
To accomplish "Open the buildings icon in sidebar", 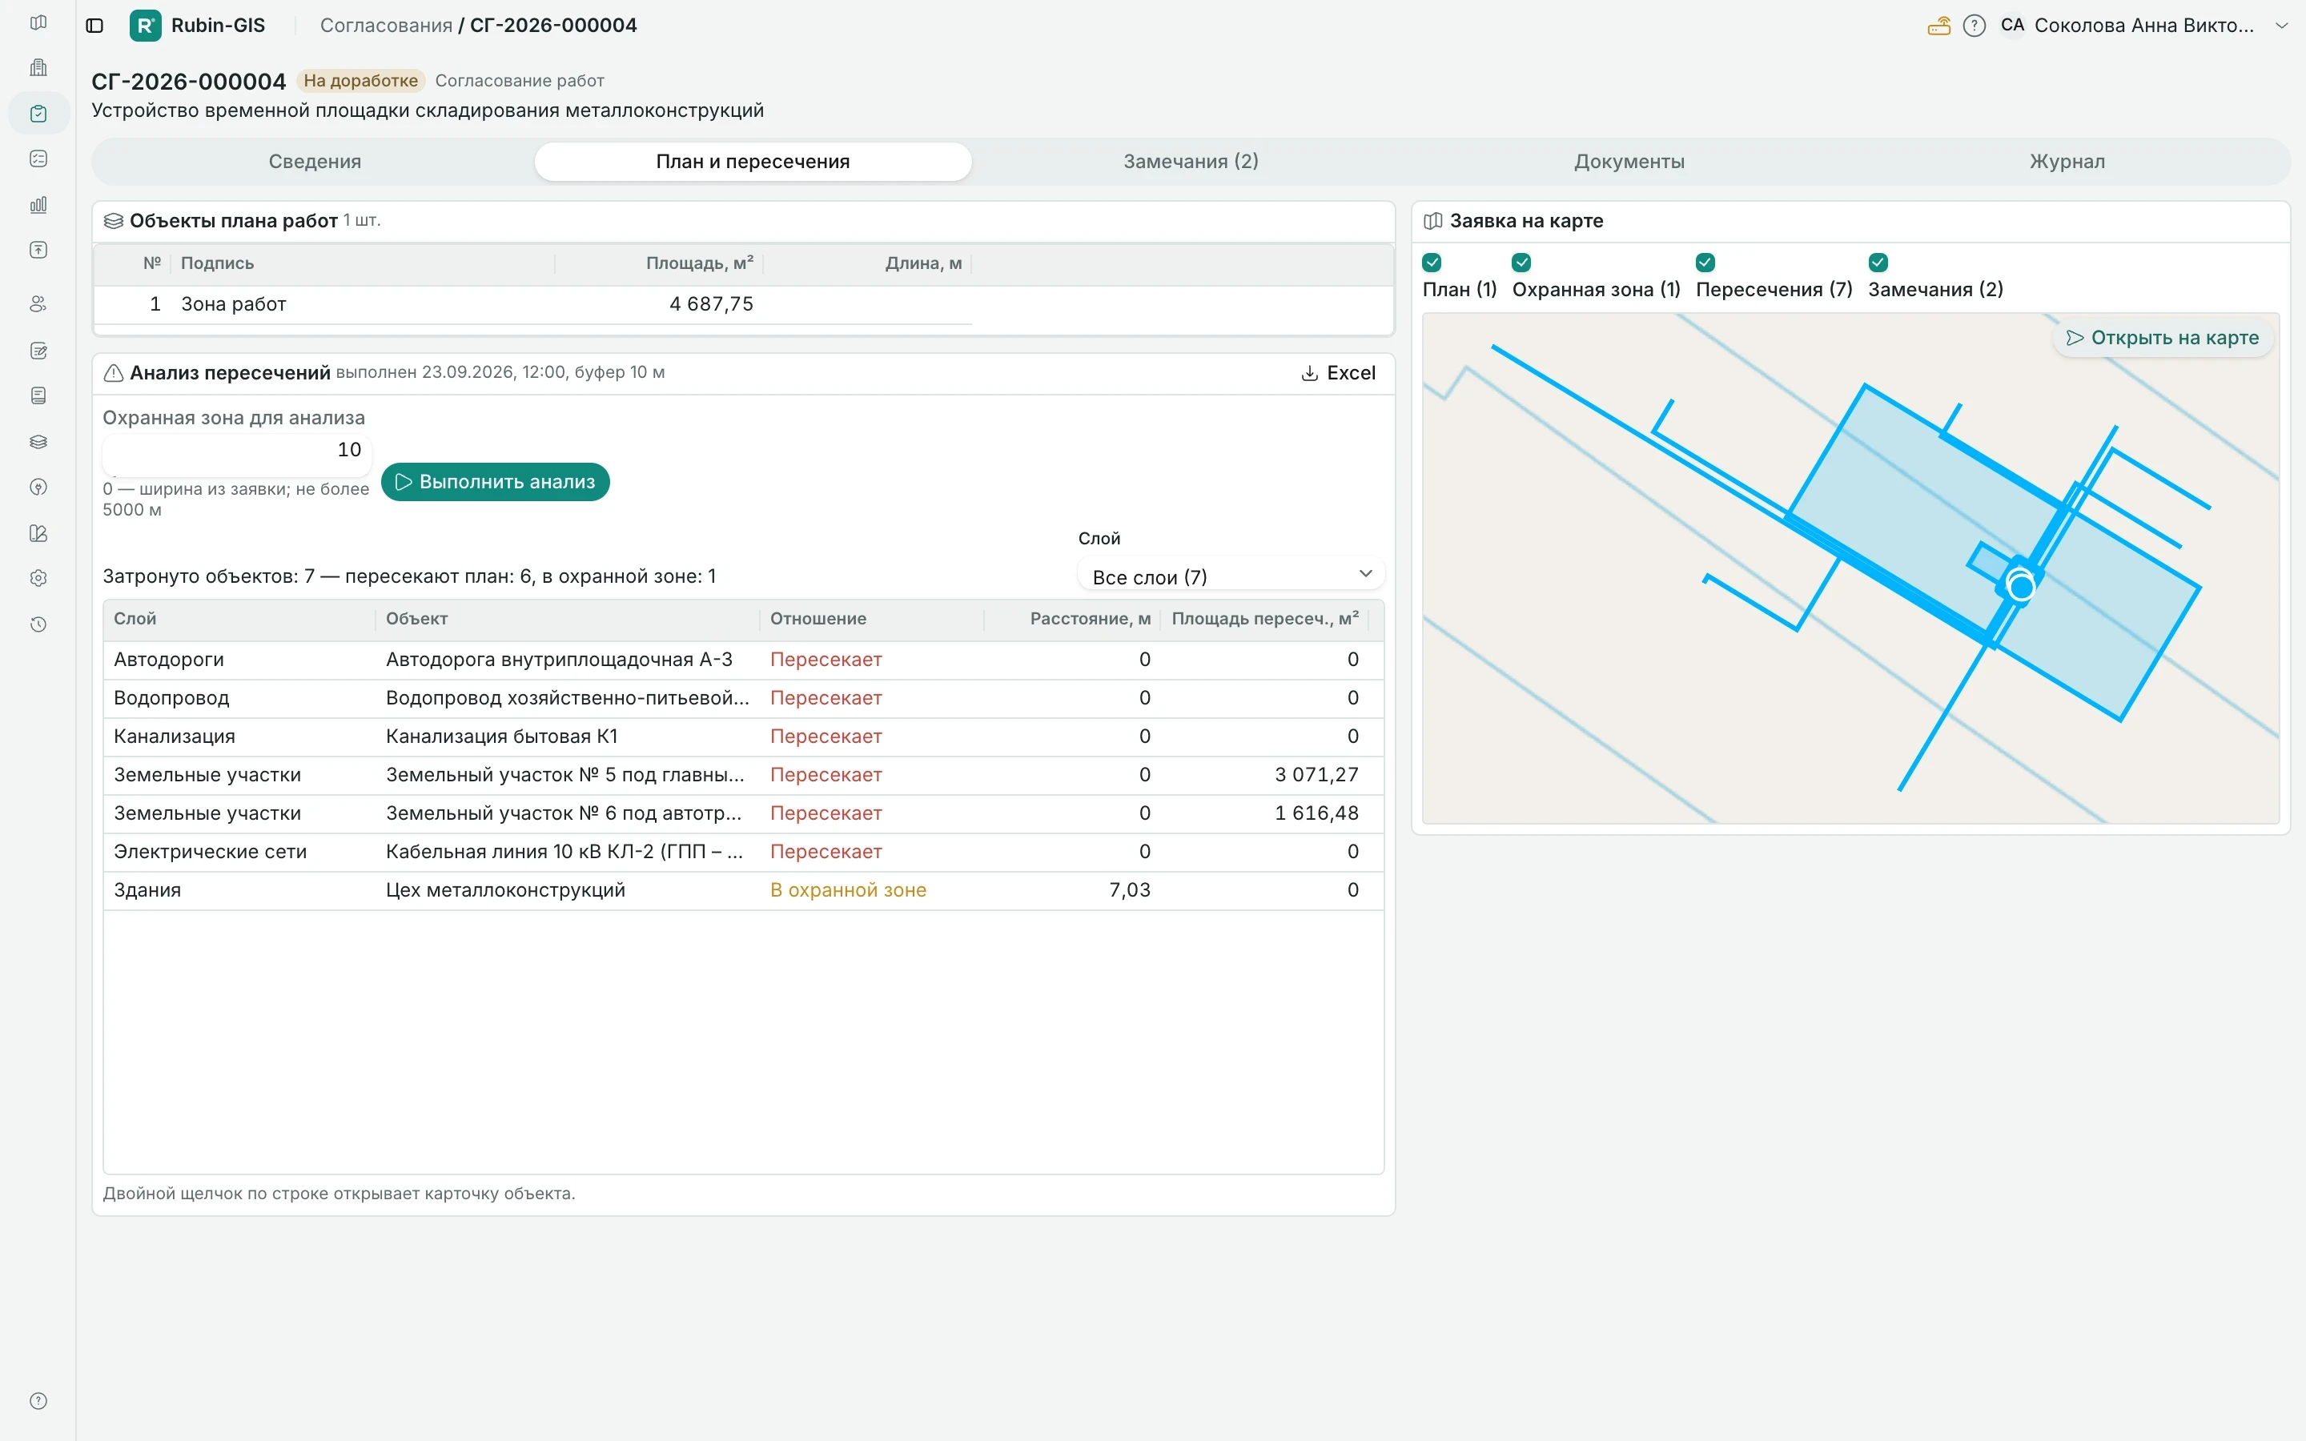I will 38,68.
